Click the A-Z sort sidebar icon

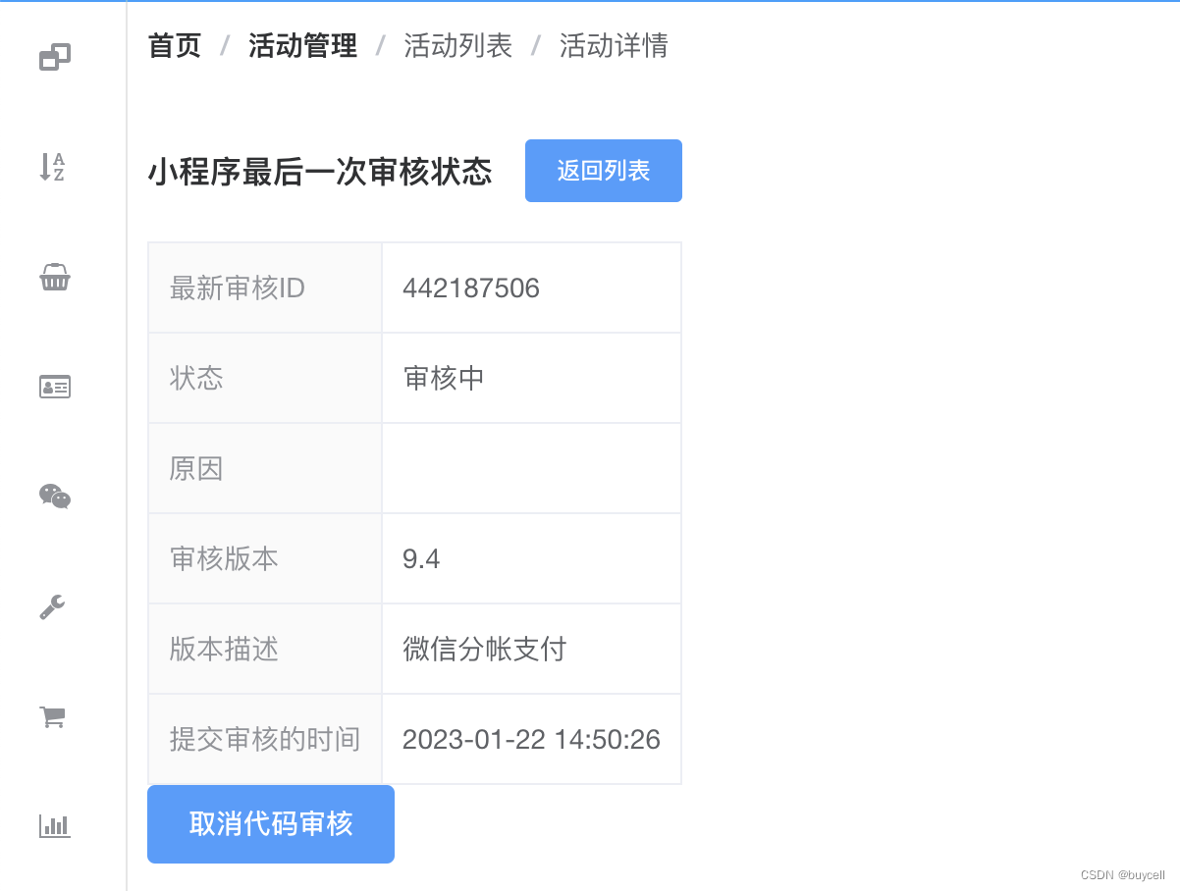click(x=52, y=168)
